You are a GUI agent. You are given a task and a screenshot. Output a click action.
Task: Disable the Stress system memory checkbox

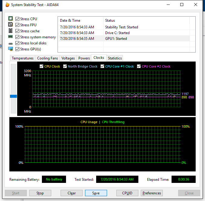[17, 37]
